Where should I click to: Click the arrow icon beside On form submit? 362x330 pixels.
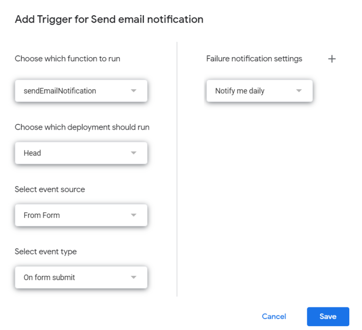tap(133, 277)
